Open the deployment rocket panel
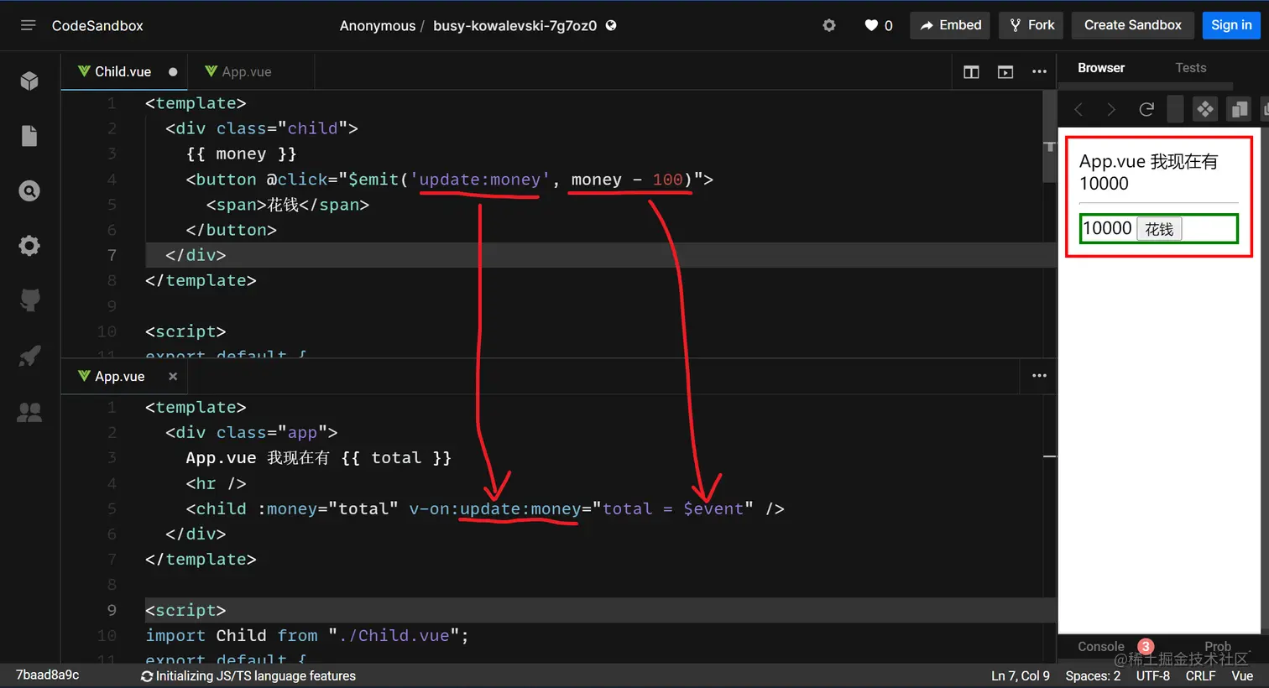 29,356
